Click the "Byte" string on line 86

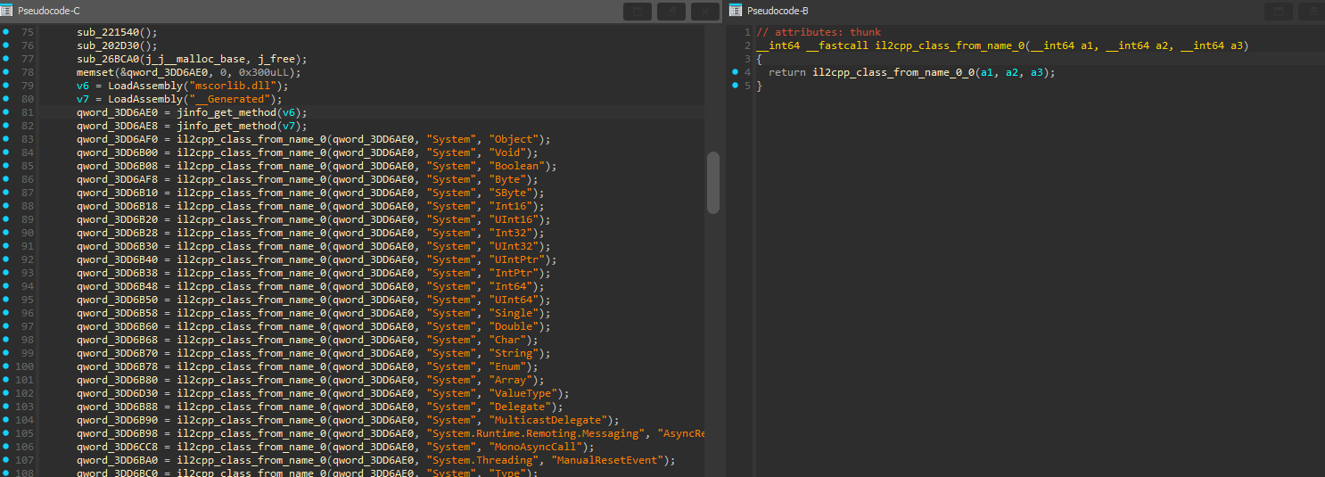508,179
